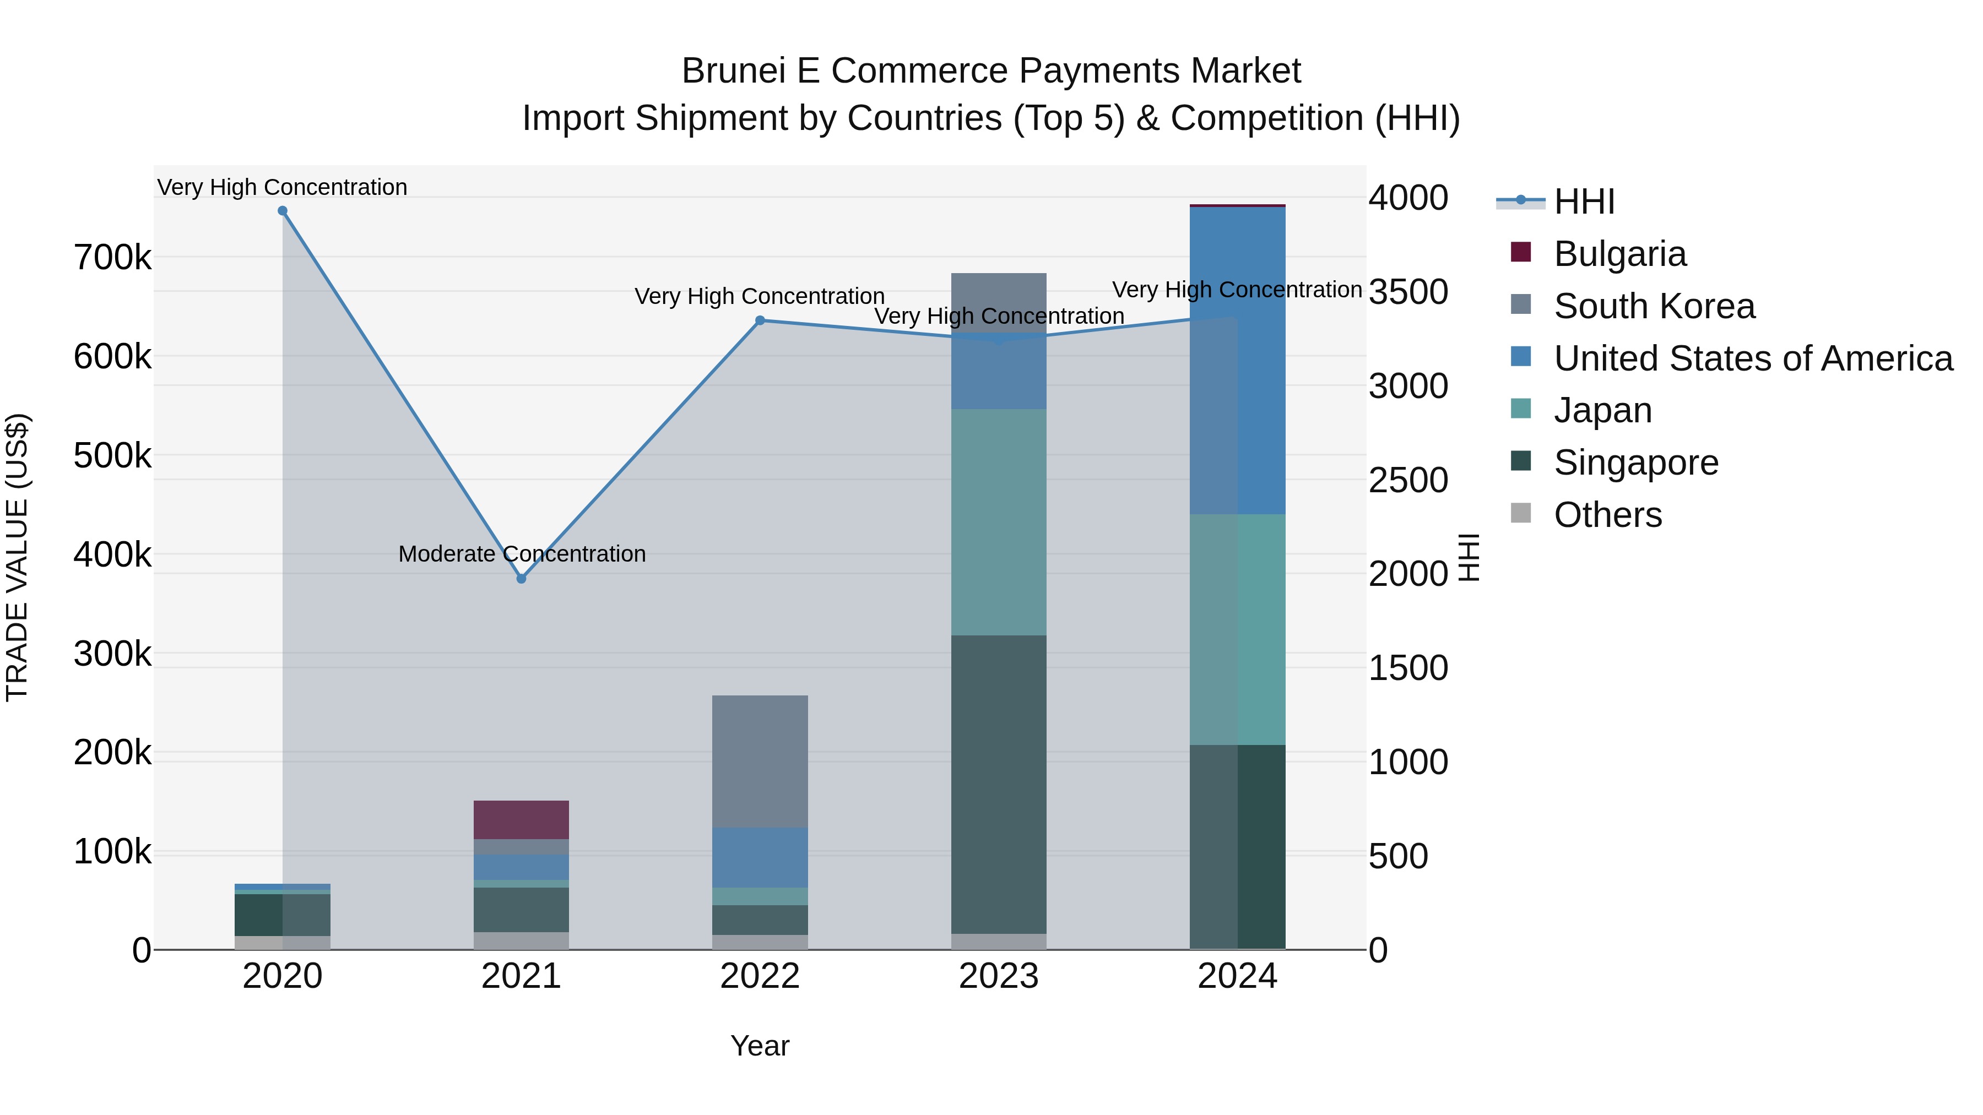Click the United States segment in 2024 bar
The width and height of the screenshot is (1983, 1115).
(x=1238, y=361)
